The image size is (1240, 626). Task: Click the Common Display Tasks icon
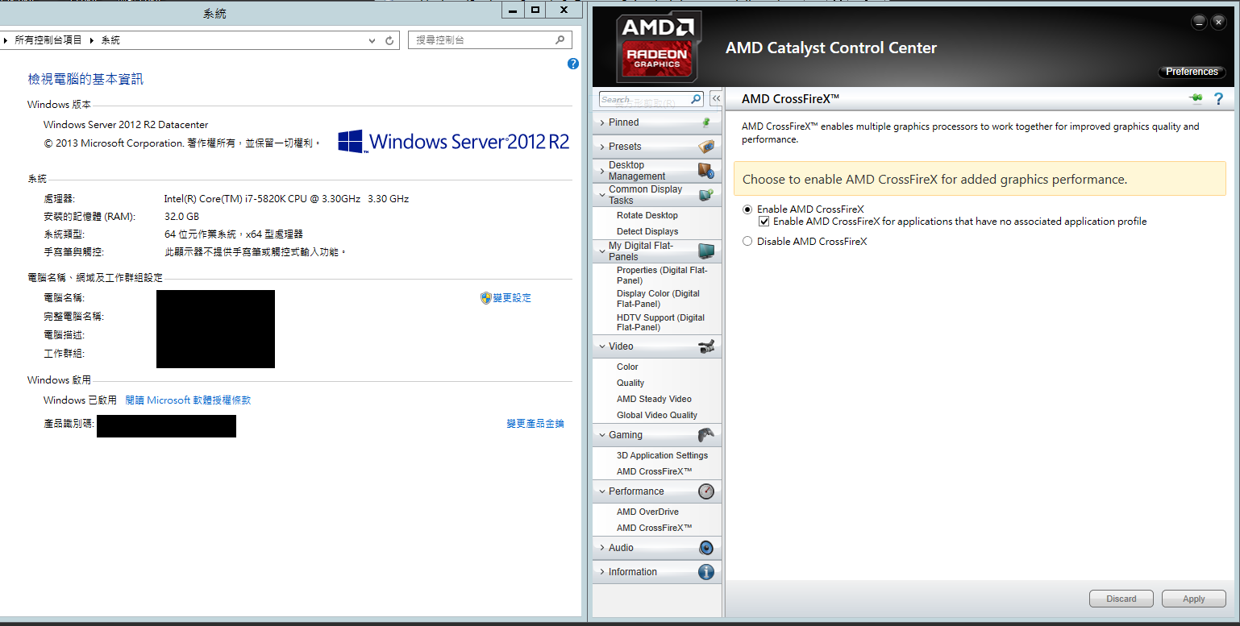click(x=706, y=195)
